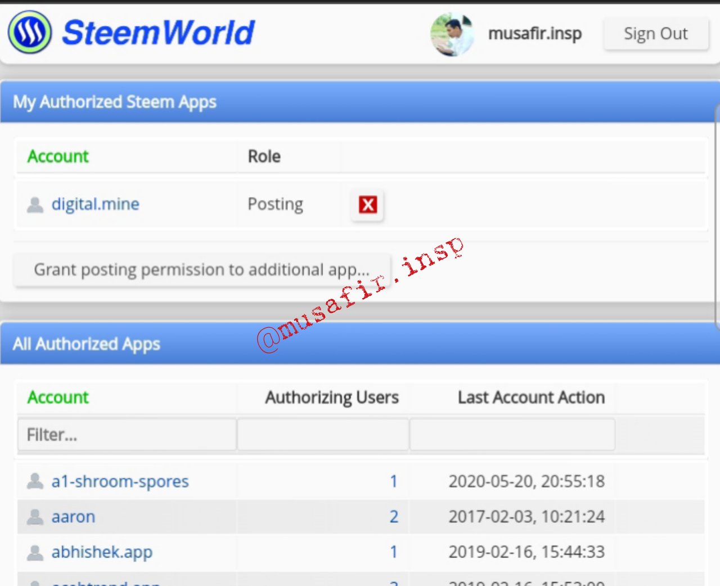Image resolution: width=720 pixels, height=586 pixels.
Task: Click user icon beside a1-shroom-spores
Action: click(x=35, y=481)
